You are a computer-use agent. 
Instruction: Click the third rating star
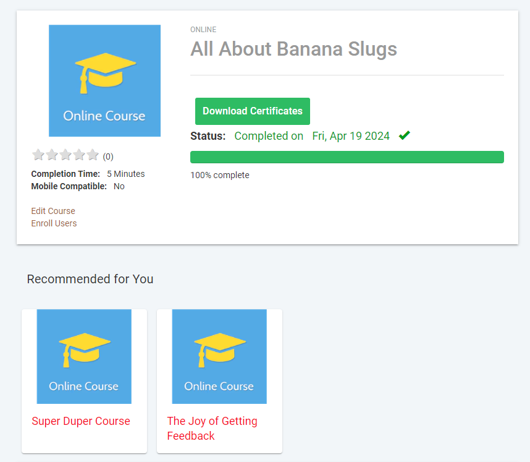[x=65, y=155]
